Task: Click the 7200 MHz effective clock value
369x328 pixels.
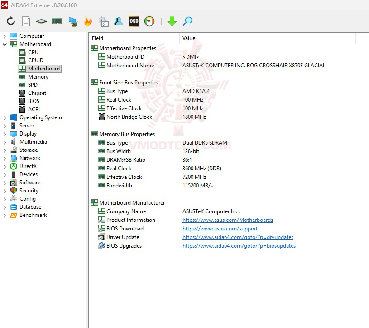Action: click(194, 177)
